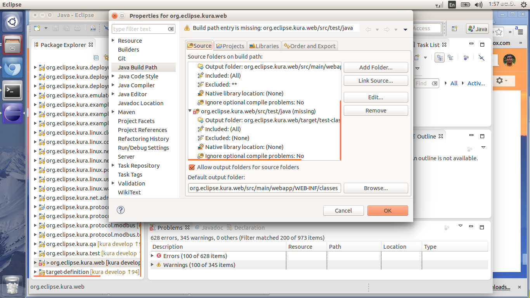
Task: Select the Source tab
Action: (199, 46)
